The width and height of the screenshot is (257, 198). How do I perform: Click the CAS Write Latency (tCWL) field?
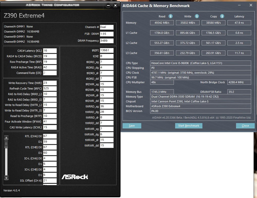click(50, 127)
